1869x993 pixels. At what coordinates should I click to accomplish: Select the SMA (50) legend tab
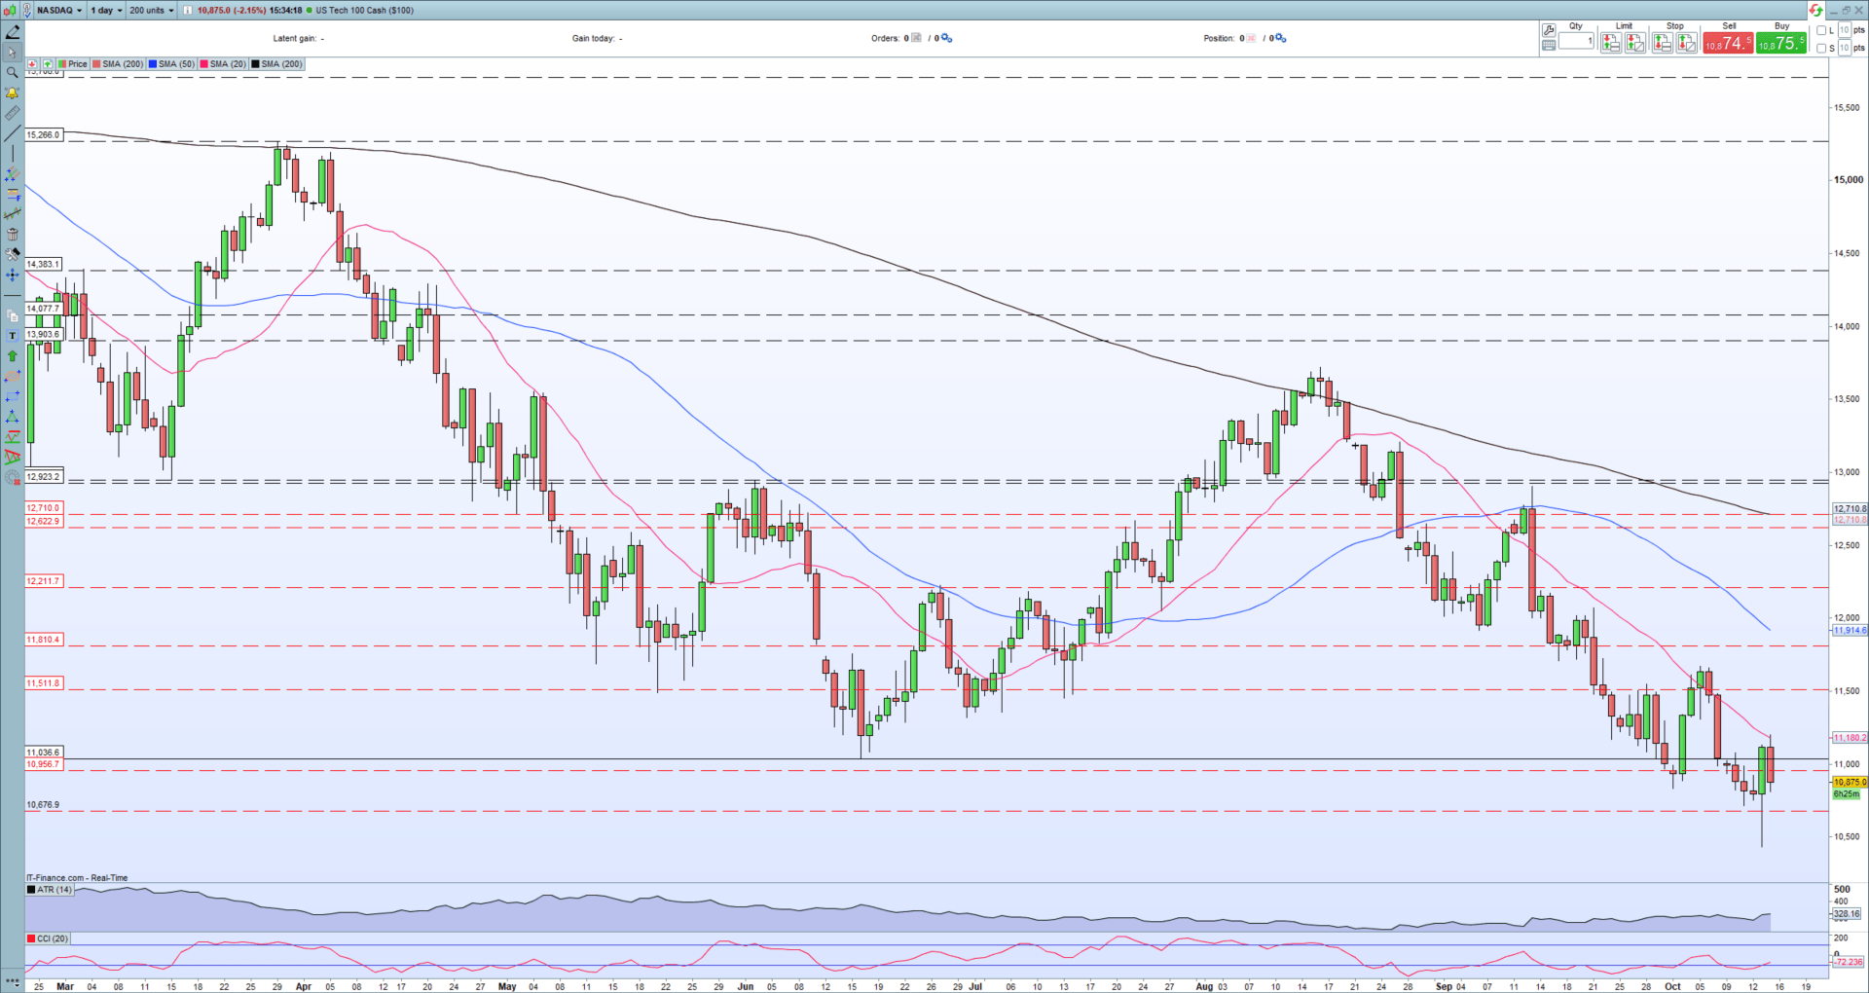click(x=171, y=64)
